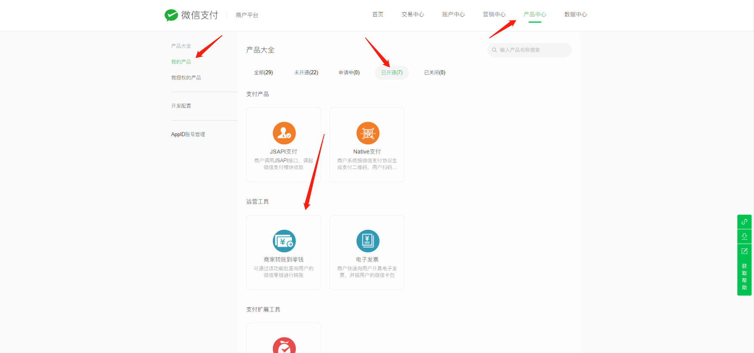Click the edit feedback icon in right sidebar
The image size is (754, 353).
point(744,251)
